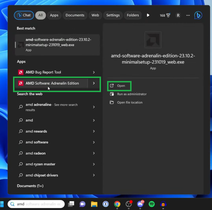Expand amd chipset drivers chevron
The height and width of the screenshot is (210, 212).
(94, 175)
